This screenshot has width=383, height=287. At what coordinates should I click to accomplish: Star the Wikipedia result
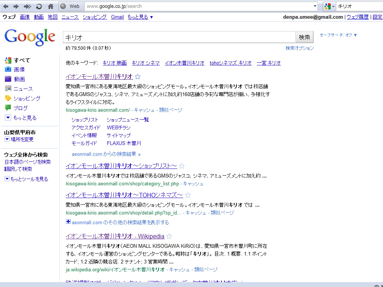tap(169, 237)
